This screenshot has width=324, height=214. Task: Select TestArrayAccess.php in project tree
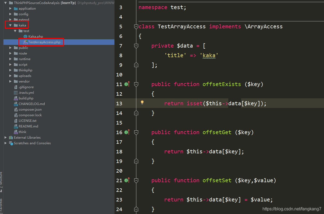[x=44, y=42]
